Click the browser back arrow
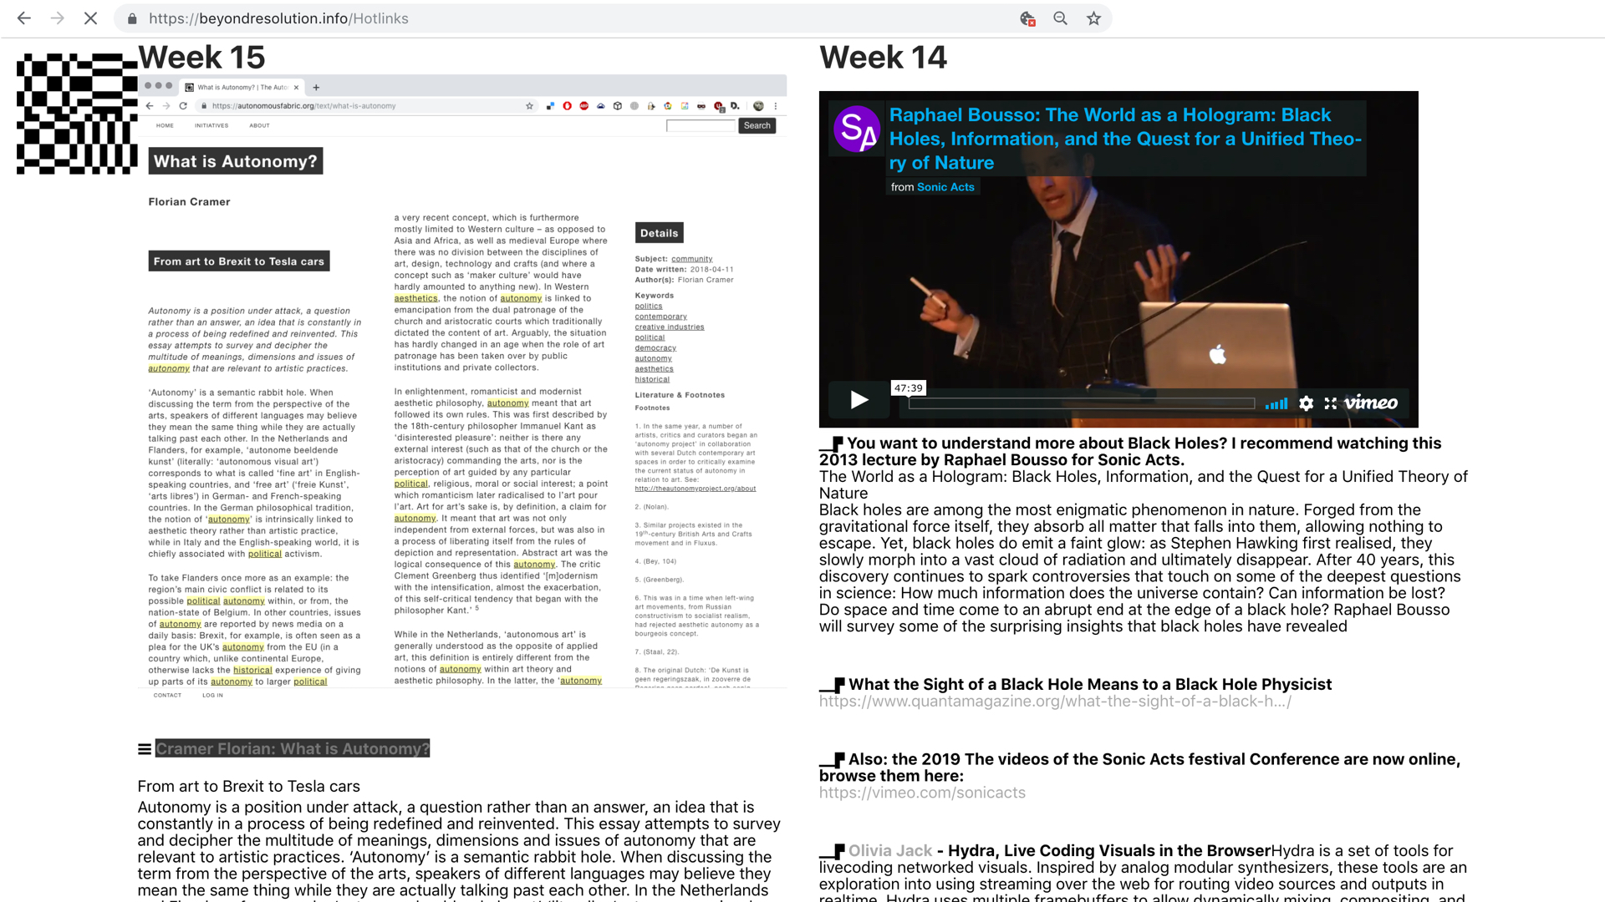Image resolution: width=1605 pixels, height=902 pixels. [24, 18]
